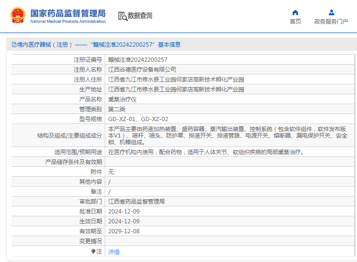Click the document icon beside 境内医疗器械
The image size is (357, 262).
(x=14, y=45)
